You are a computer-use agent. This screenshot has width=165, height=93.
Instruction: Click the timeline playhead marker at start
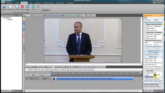point(52,73)
